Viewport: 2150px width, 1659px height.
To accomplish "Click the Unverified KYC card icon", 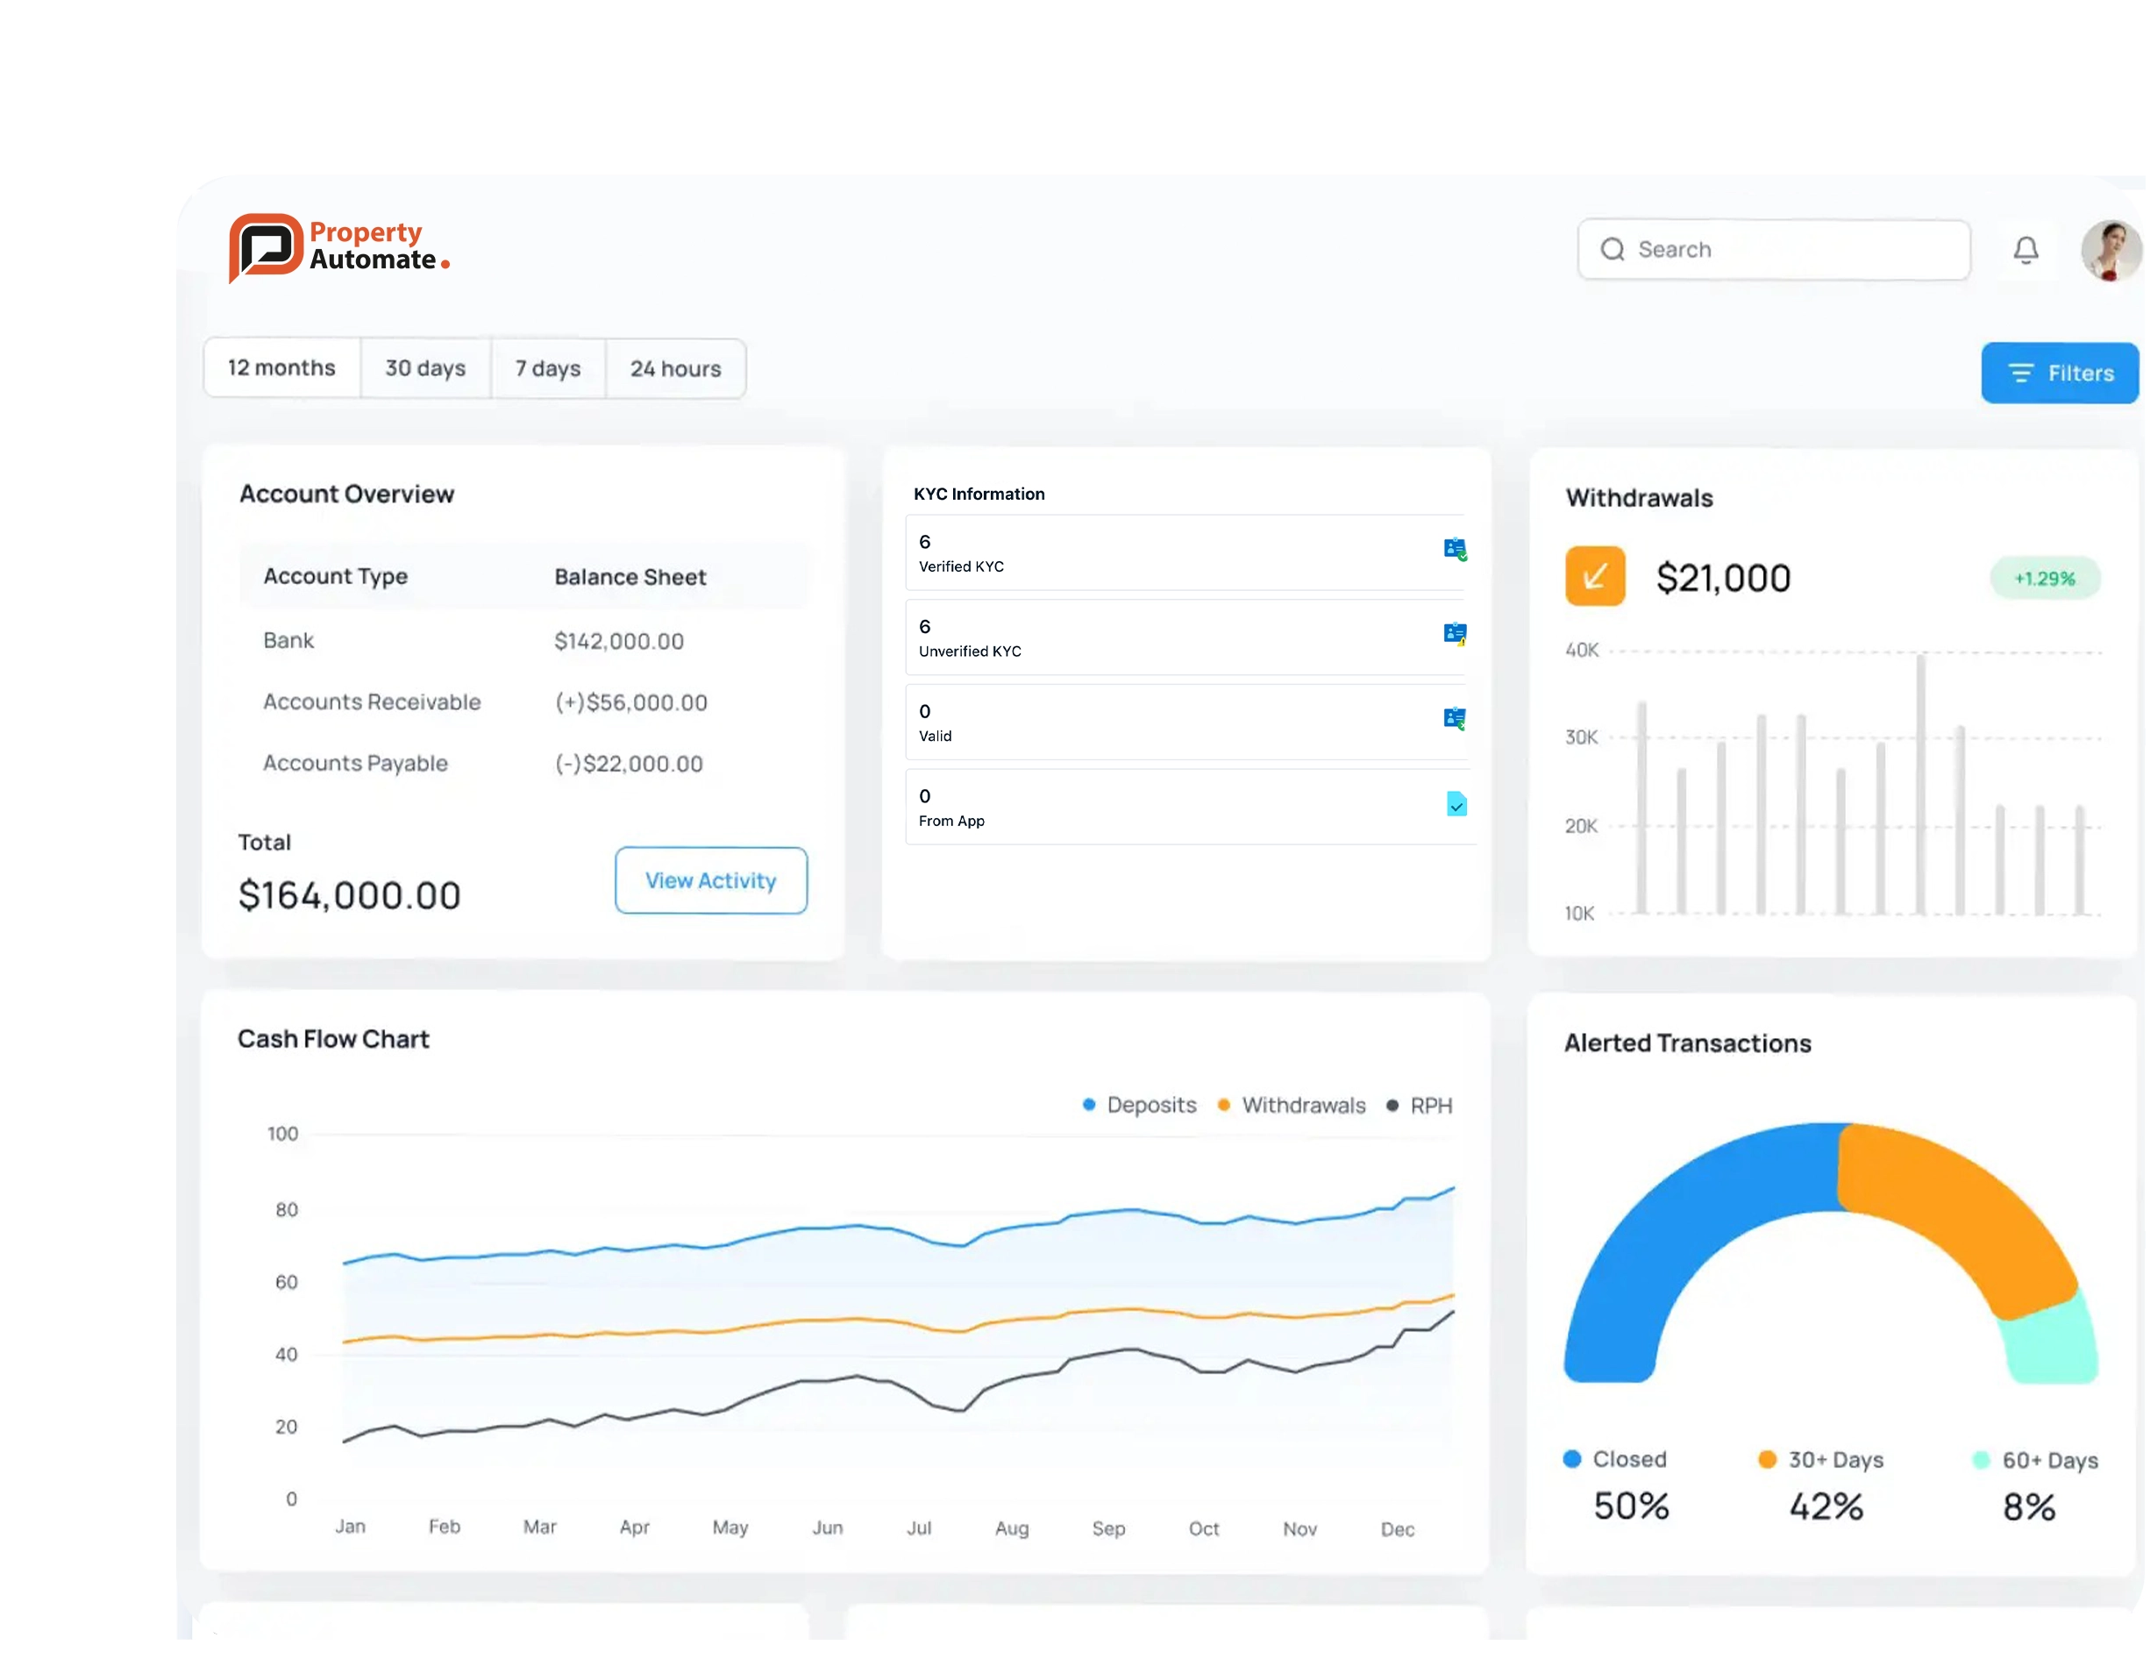I will pyautogui.click(x=1455, y=634).
